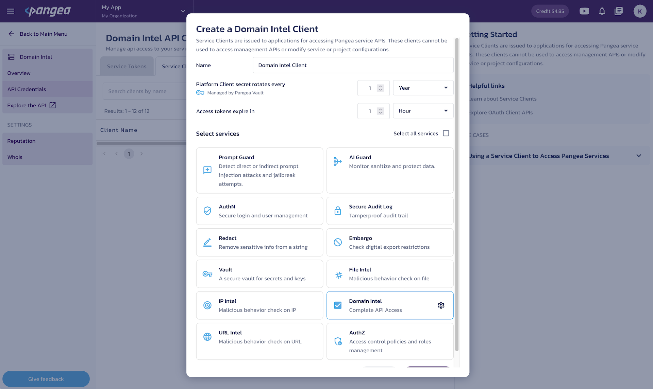Viewport: 653px width, 389px height.
Task: Select the IP Intel service card
Action: 259,305
